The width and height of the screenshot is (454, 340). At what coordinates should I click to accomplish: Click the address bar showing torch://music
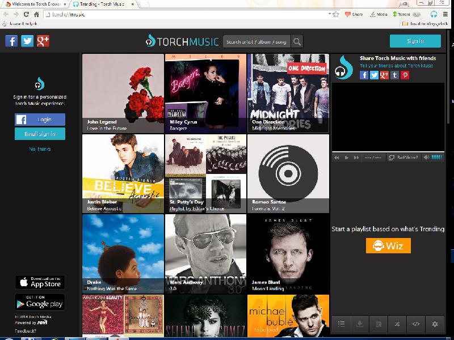pos(186,14)
